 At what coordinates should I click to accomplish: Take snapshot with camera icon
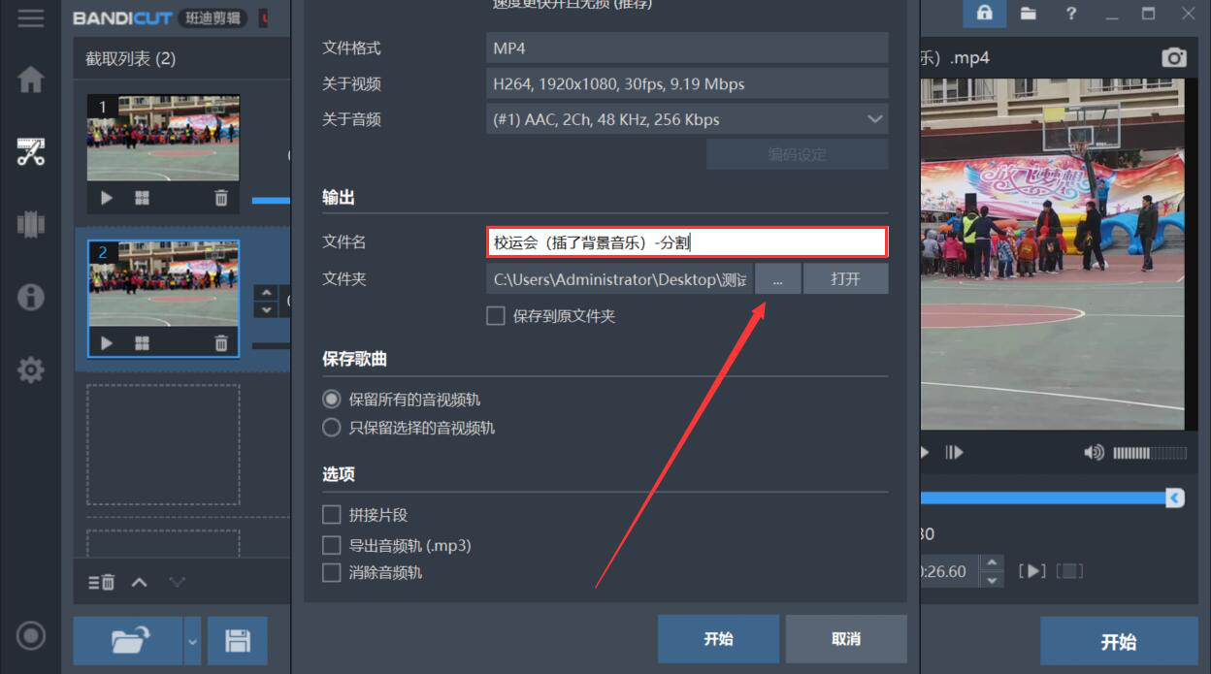click(x=1174, y=58)
